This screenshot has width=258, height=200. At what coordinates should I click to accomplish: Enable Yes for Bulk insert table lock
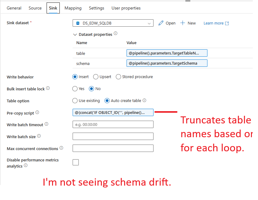point(74,89)
